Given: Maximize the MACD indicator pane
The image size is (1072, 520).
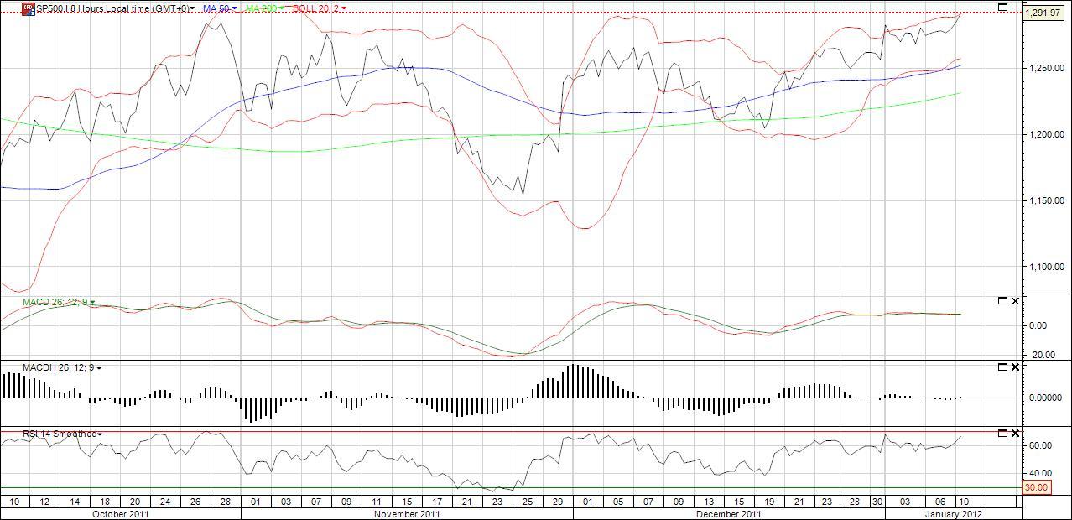Looking at the screenshot, I should click(x=1003, y=301).
